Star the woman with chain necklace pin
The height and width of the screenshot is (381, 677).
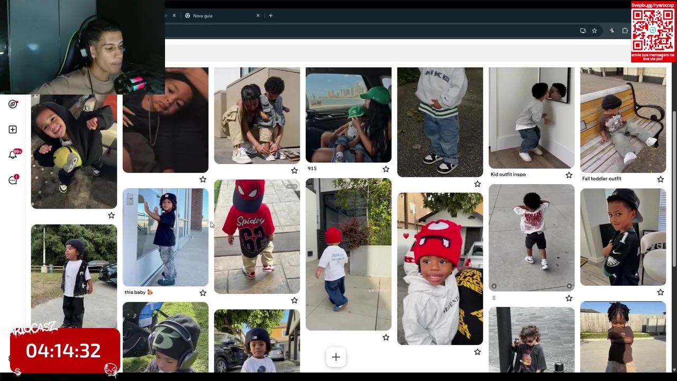click(203, 180)
